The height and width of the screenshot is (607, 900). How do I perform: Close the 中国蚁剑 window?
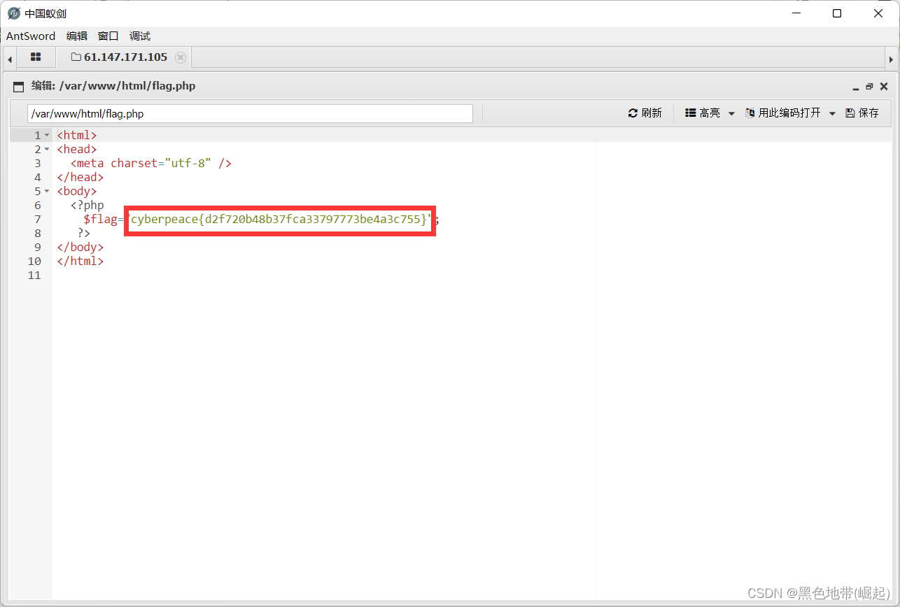coord(878,13)
